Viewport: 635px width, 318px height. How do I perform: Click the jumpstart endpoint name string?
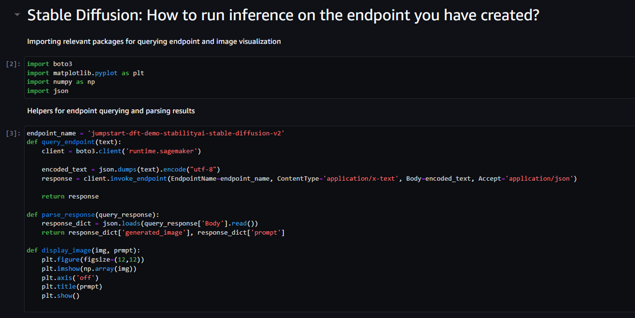pyautogui.click(x=187, y=132)
